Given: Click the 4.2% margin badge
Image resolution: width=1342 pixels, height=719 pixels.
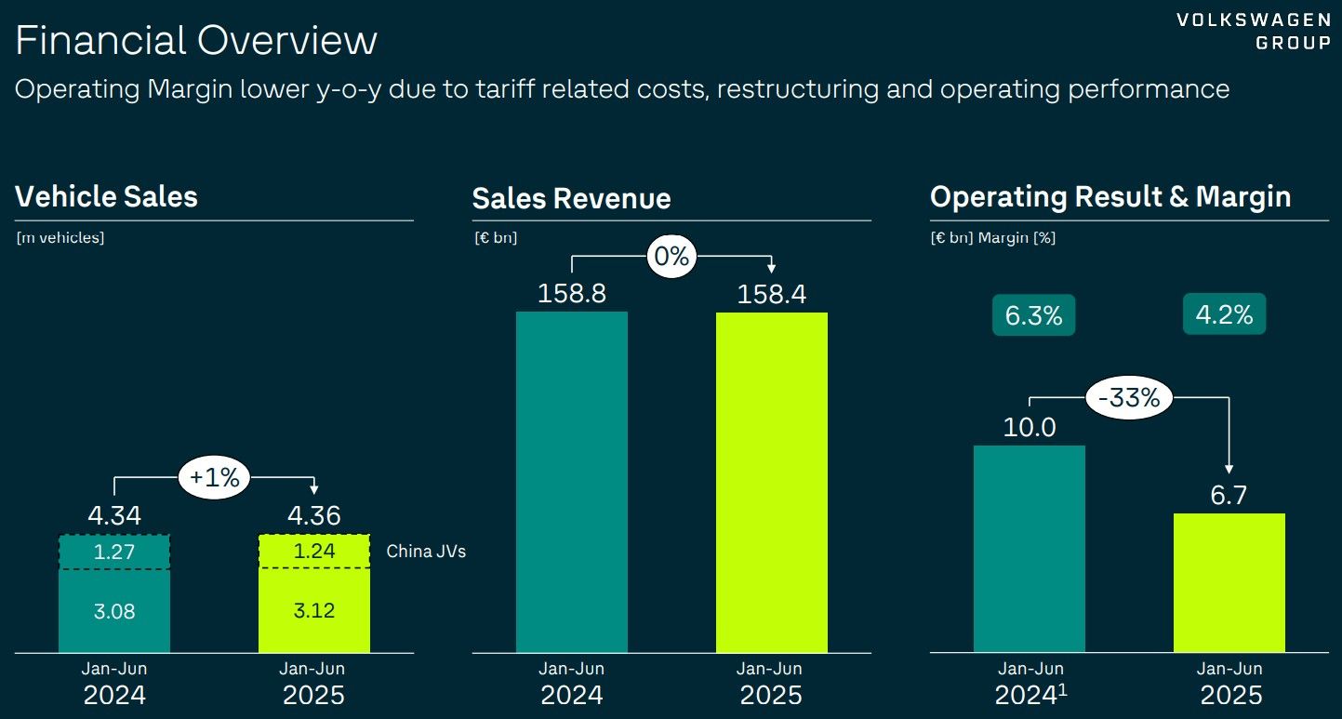Looking at the screenshot, I should [x=1224, y=314].
